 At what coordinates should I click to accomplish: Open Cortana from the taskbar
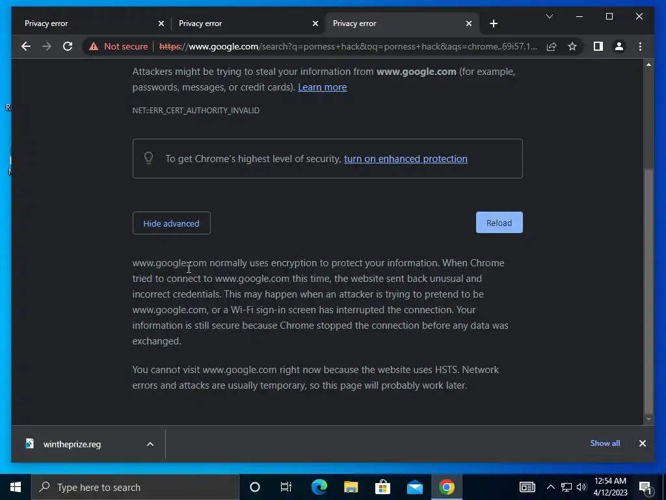254,487
